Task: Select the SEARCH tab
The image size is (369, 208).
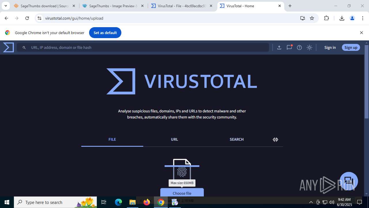Action: coord(237,139)
